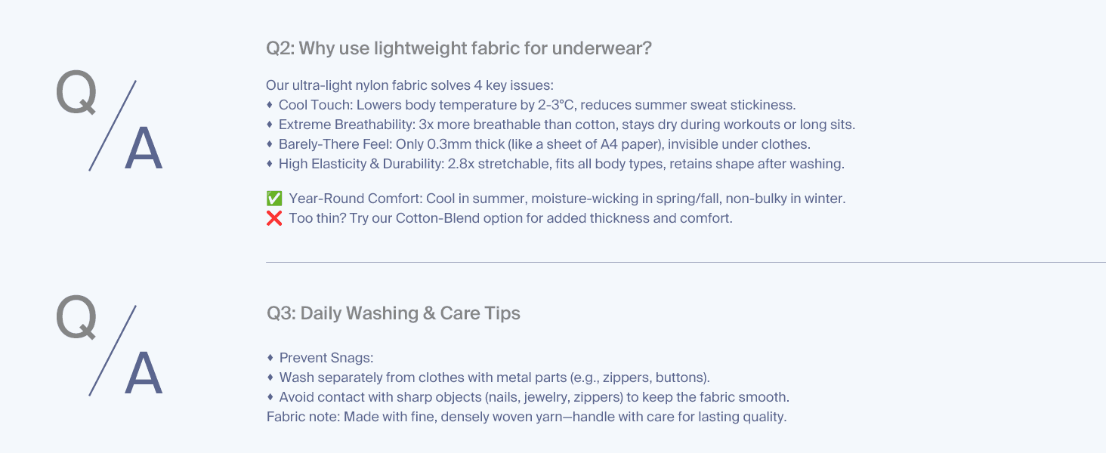This screenshot has height=453, width=1106.
Task: Select the Q3 Daily Washing & Care Tips heading
Action: click(x=393, y=313)
